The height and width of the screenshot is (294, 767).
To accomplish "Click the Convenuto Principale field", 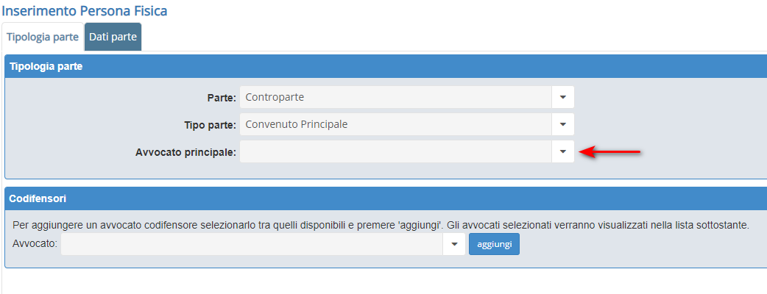I will [x=395, y=124].
